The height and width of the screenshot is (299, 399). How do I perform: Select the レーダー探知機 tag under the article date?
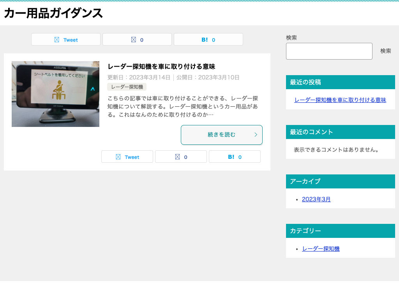pos(127,87)
